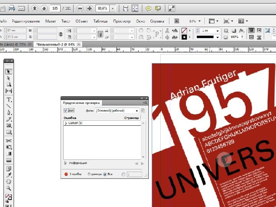Open the Редактирование menu
Image resolution: width=276 pixels, height=207 pixels.
click(26, 21)
